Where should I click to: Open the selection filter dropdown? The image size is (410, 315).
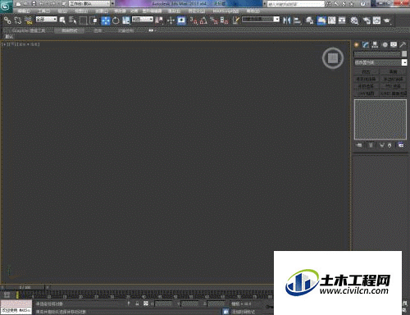pos(47,20)
